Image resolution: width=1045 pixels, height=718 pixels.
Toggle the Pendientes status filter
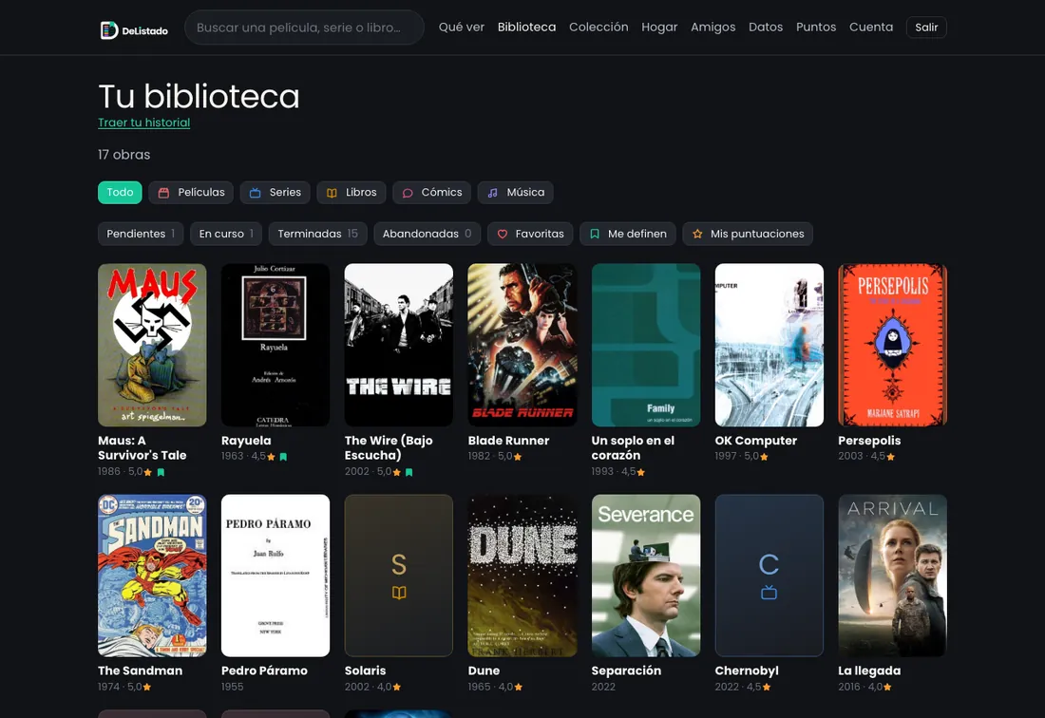pos(141,234)
